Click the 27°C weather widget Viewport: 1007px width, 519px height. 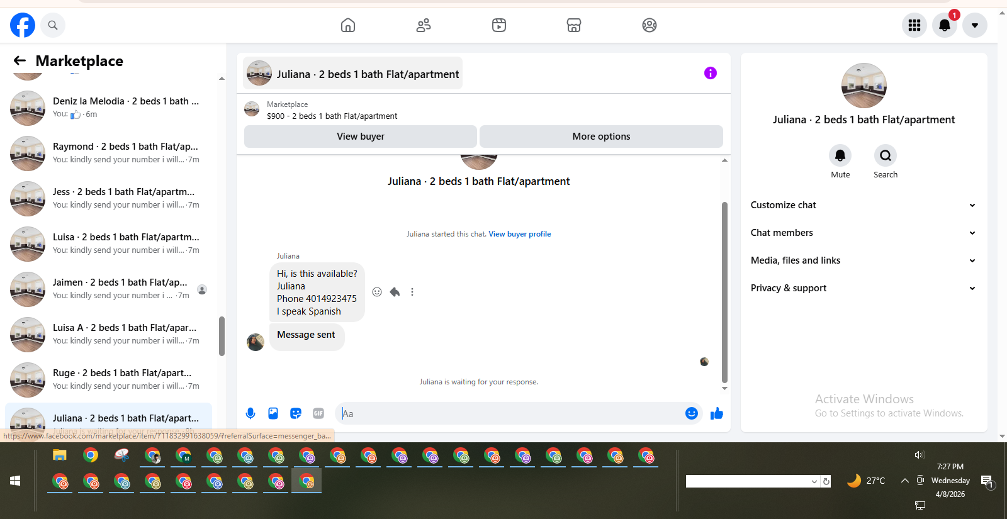(x=866, y=481)
